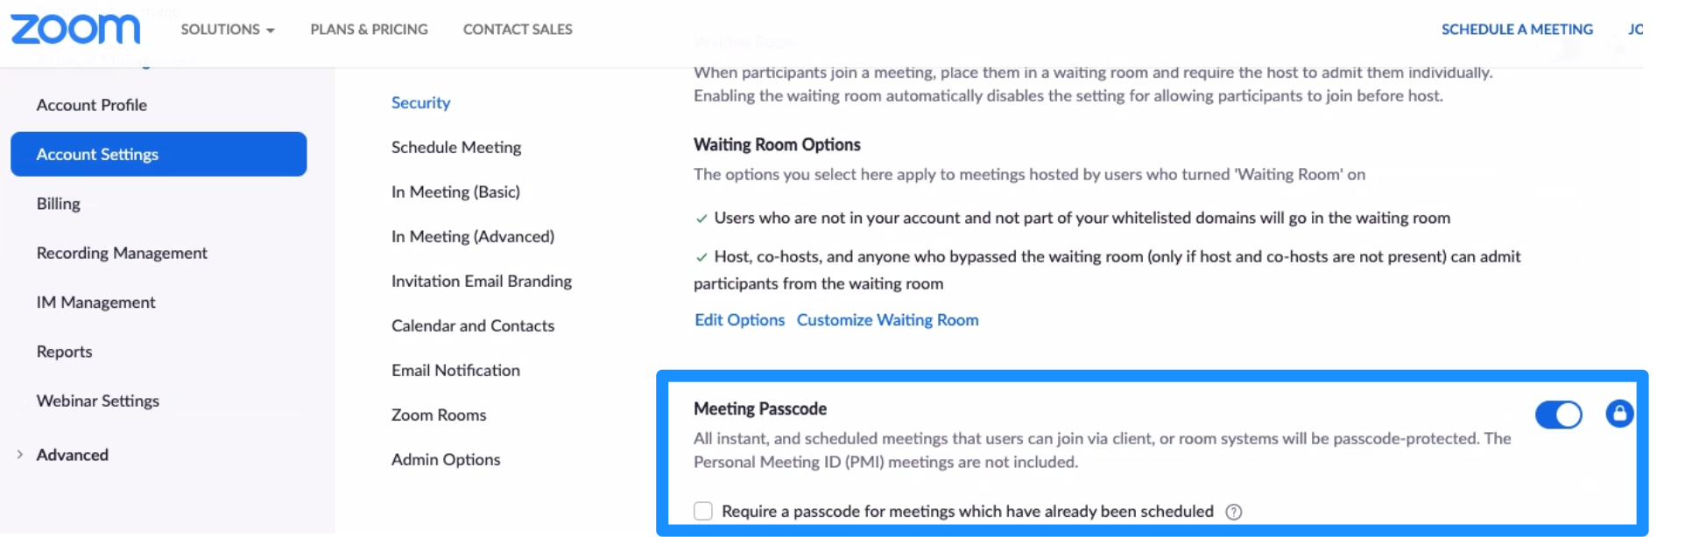Open Customize Waiting Room link
1685x537 pixels.
pos(887,320)
